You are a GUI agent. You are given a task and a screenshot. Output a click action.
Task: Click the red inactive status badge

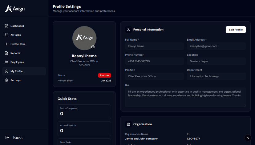(x=104, y=75)
